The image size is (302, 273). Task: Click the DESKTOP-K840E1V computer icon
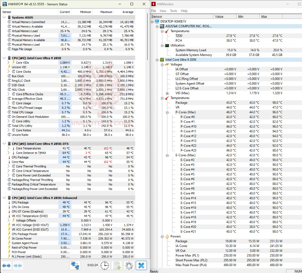[x=157, y=21]
